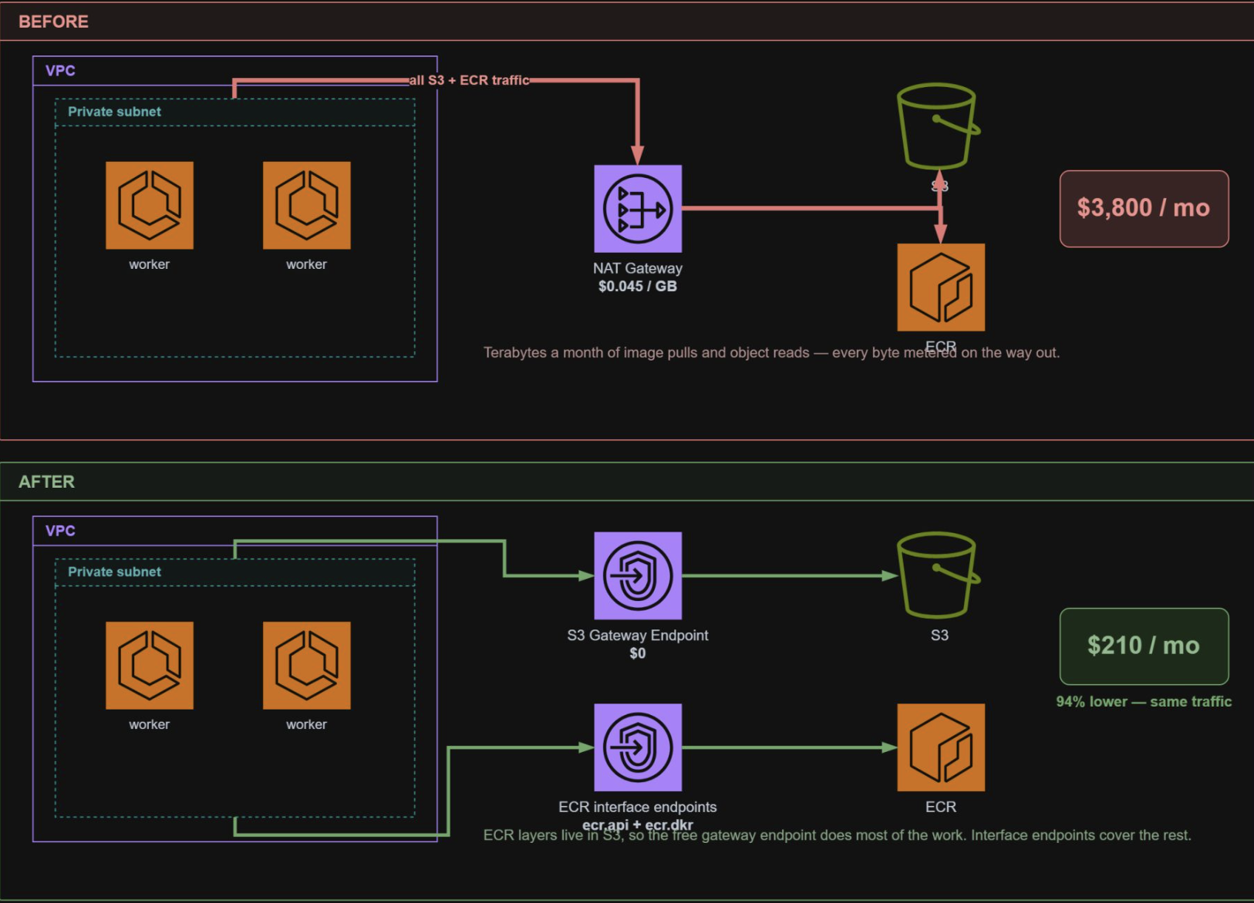Click the BEFORE section header
1254x903 pixels.
pyautogui.click(x=627, y=22)
